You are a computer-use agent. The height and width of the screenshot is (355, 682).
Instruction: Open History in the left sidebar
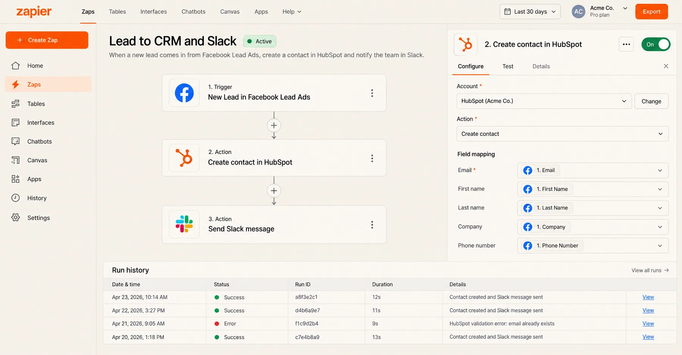tap(48, 198)
